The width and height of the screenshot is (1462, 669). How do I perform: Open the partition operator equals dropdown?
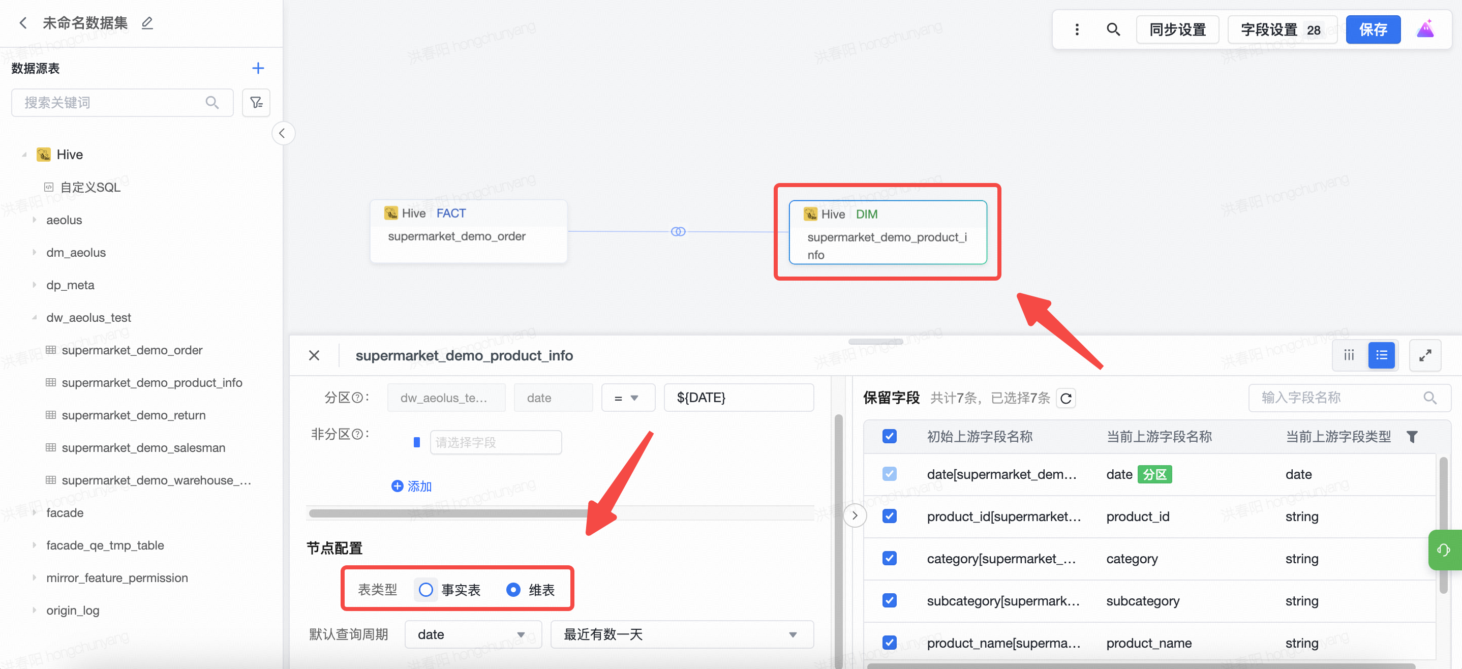point(627,398)
